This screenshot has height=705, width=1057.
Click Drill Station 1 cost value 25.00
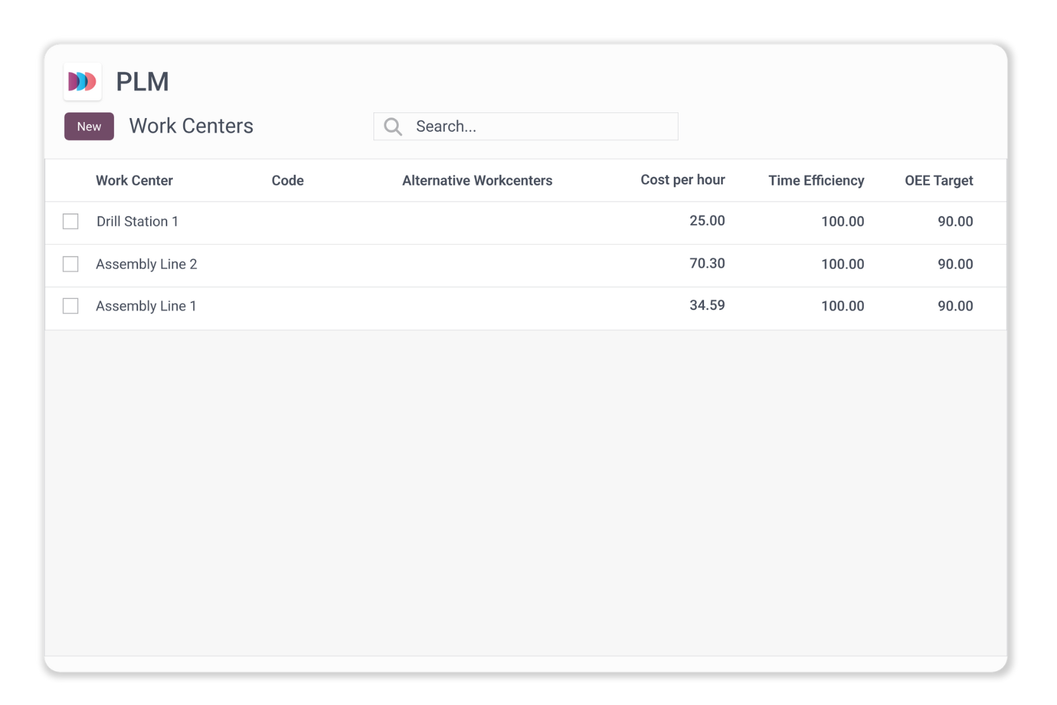coord(707,221)
